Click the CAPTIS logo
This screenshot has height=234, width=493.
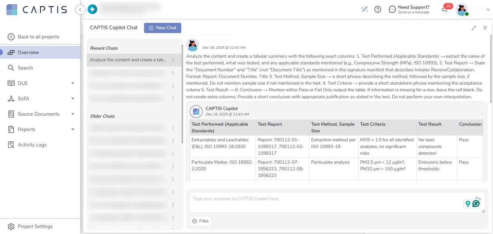37,10
